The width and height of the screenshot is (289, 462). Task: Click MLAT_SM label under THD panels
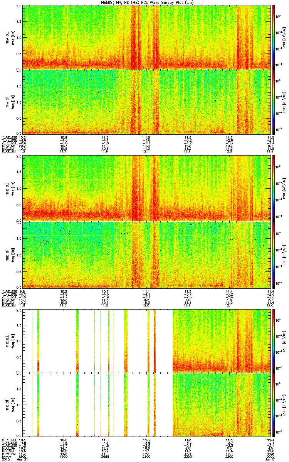click(9, 299)
